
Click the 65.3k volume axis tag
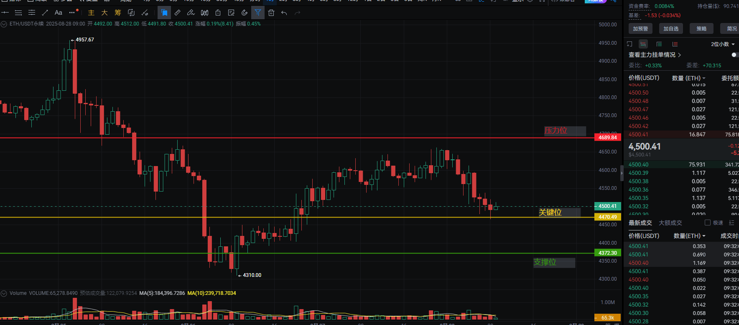pos(607,318)
